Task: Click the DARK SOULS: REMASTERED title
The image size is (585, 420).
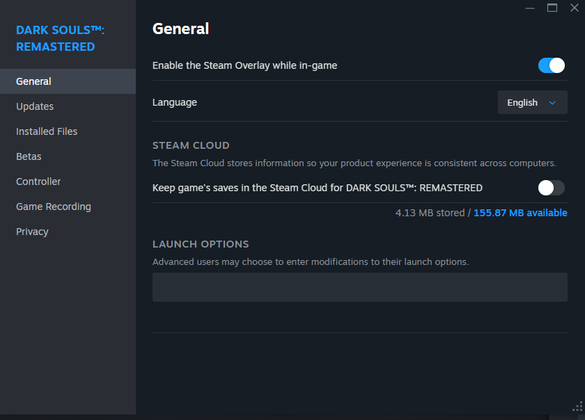Action: coord(60,38)
